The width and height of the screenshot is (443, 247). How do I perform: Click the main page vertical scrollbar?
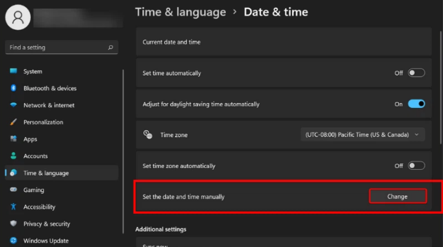click(x=440, y=88)
